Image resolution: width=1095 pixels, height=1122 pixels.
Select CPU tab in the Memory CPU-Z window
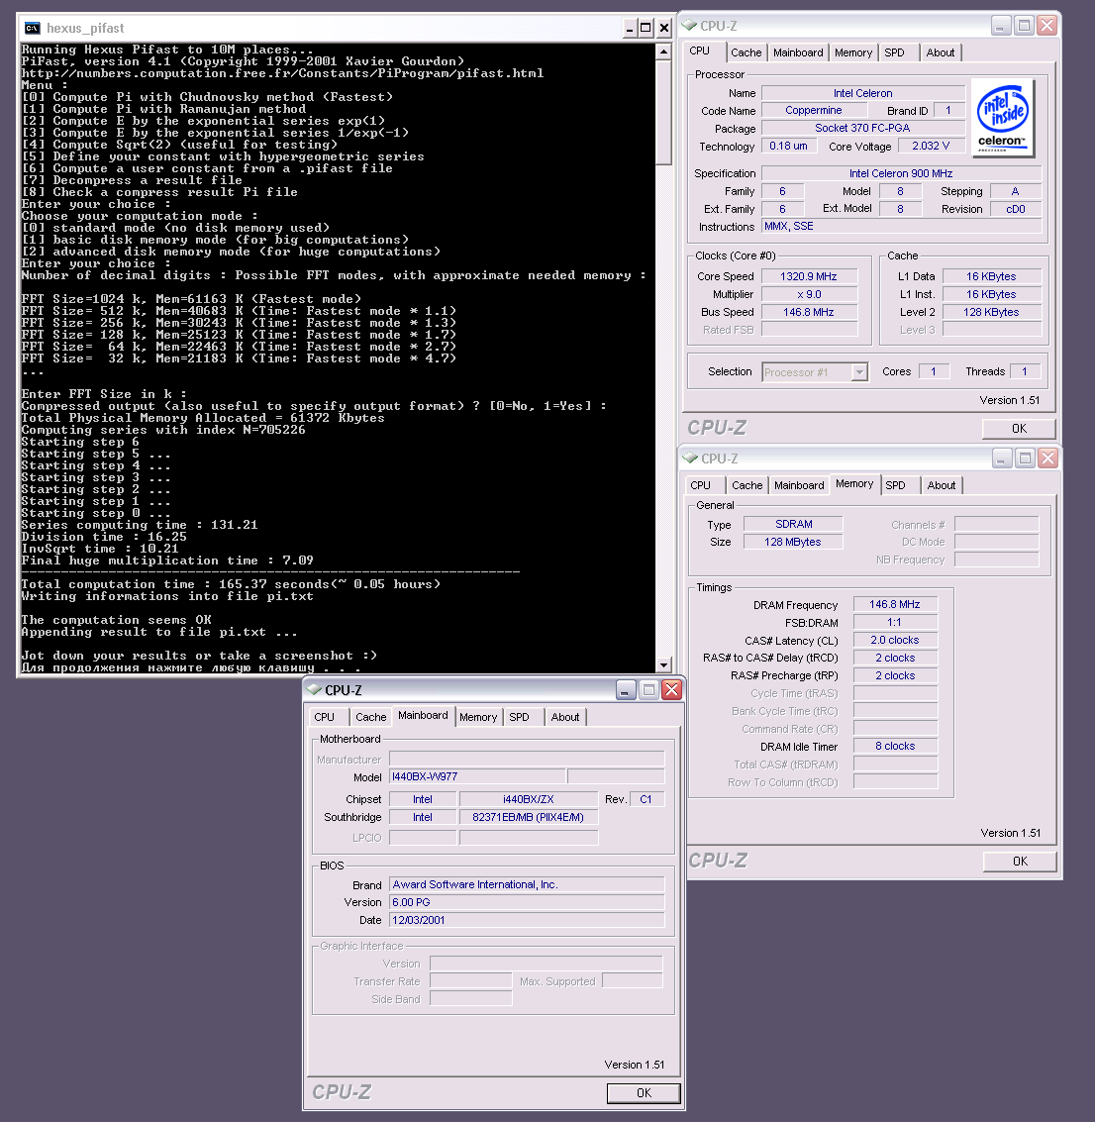coord(700,485)
